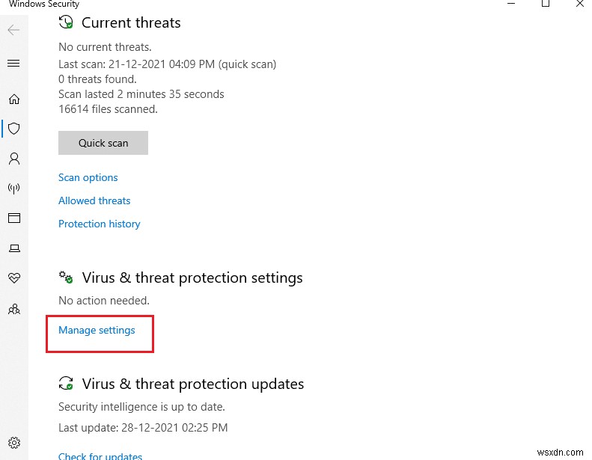
Task: Open the Settings gear icon
Action: pyautogui.click(x=13, y=443)
